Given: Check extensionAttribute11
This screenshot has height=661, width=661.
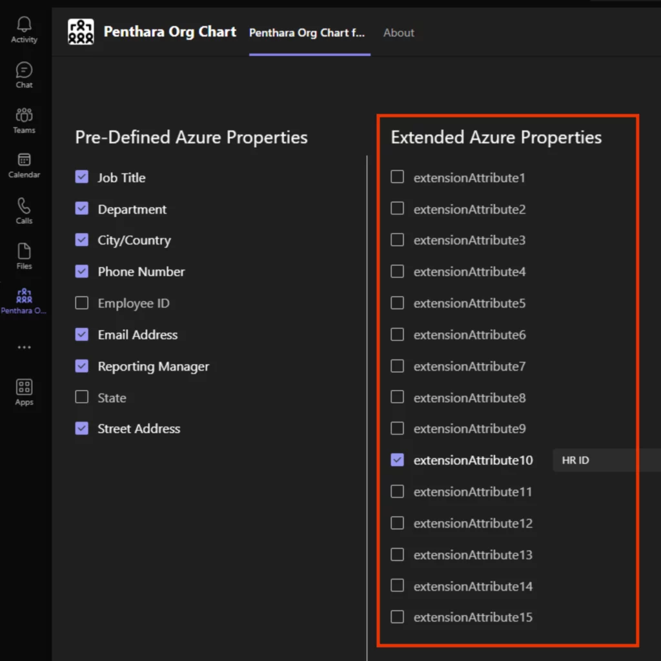Looking at the screenshot, I should [397, 491].
